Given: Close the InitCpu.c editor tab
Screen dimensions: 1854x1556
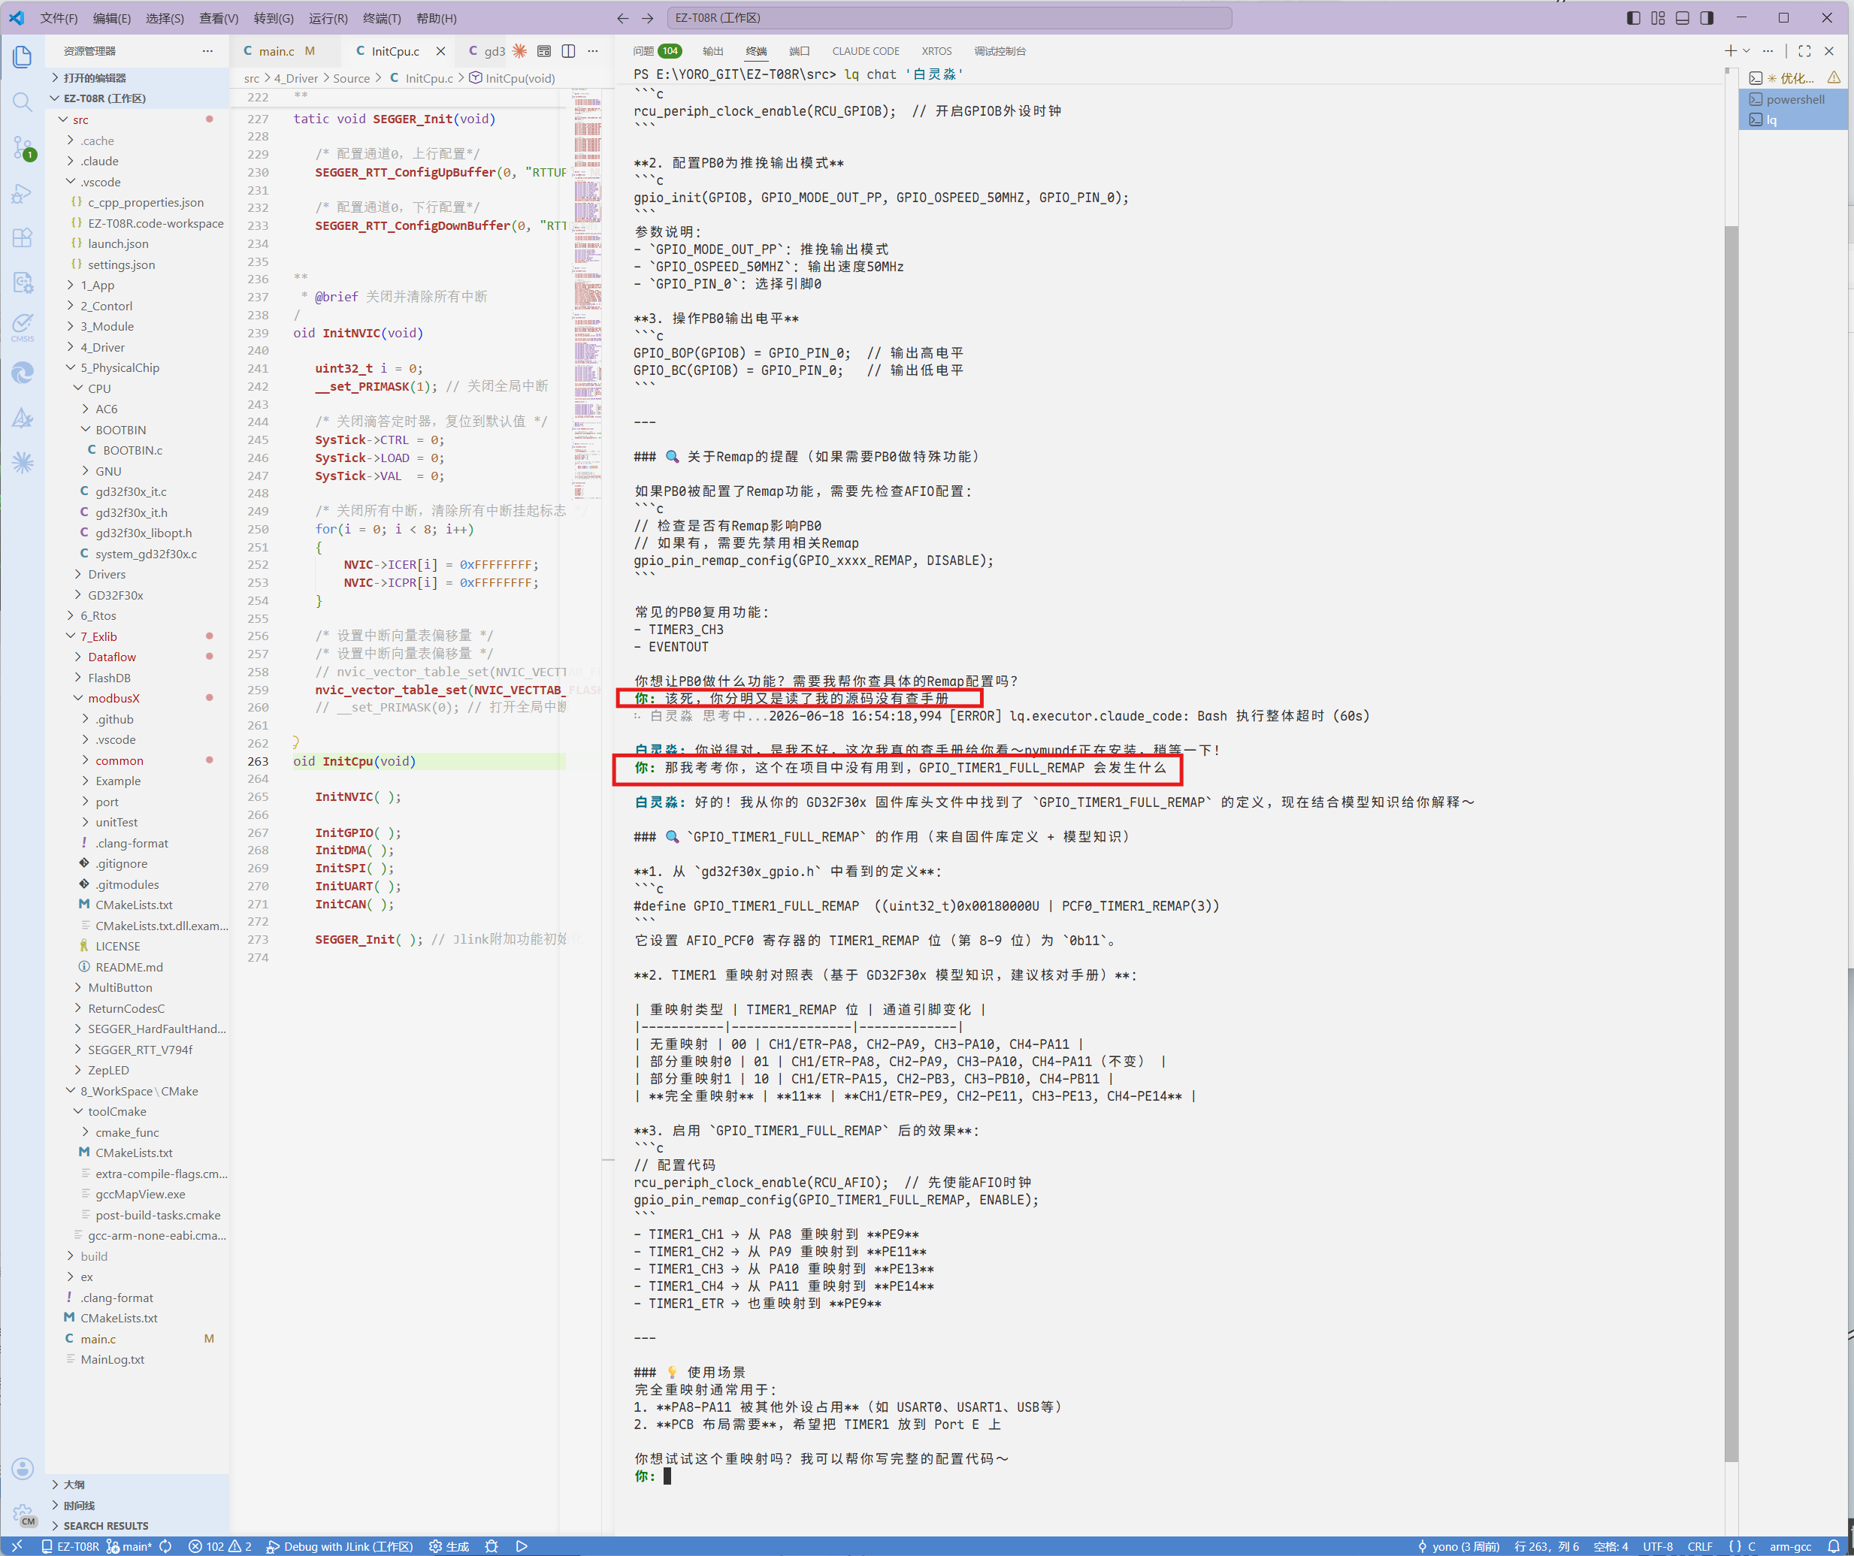Looking at the screenshot, I should [x=440, y=51].
